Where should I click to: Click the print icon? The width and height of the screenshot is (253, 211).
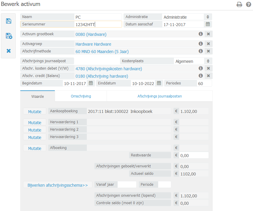[x=239, y=4]
